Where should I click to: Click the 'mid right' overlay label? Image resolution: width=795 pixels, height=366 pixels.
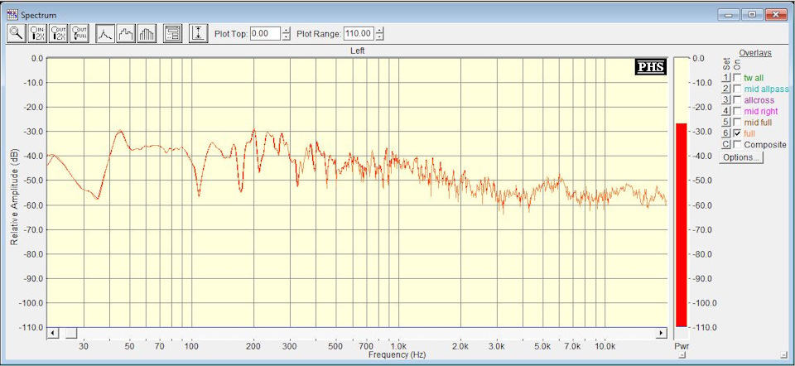pyautogui.click(x=760, y=111)
